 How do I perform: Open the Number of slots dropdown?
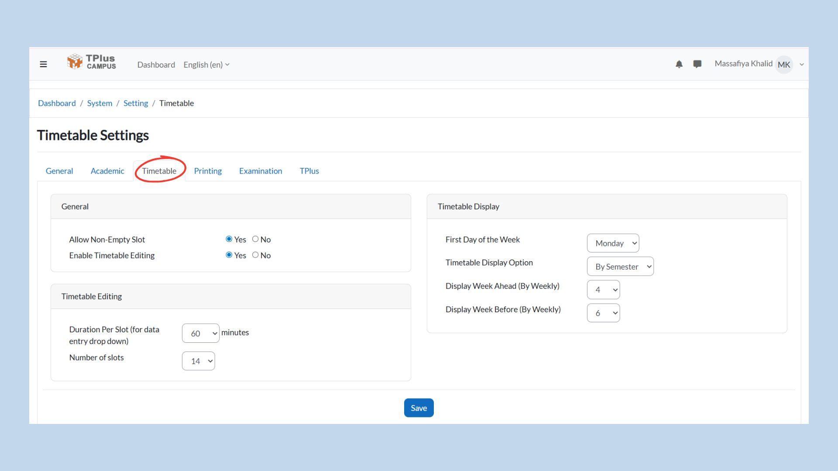[198, 361]
